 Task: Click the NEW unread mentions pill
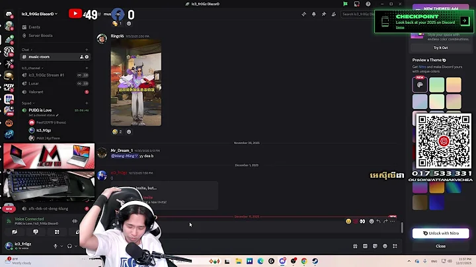coord(9,209)
